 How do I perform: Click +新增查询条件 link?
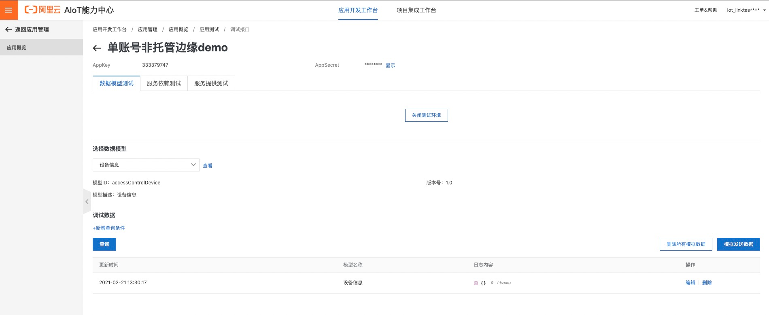(x=109, y=228)
